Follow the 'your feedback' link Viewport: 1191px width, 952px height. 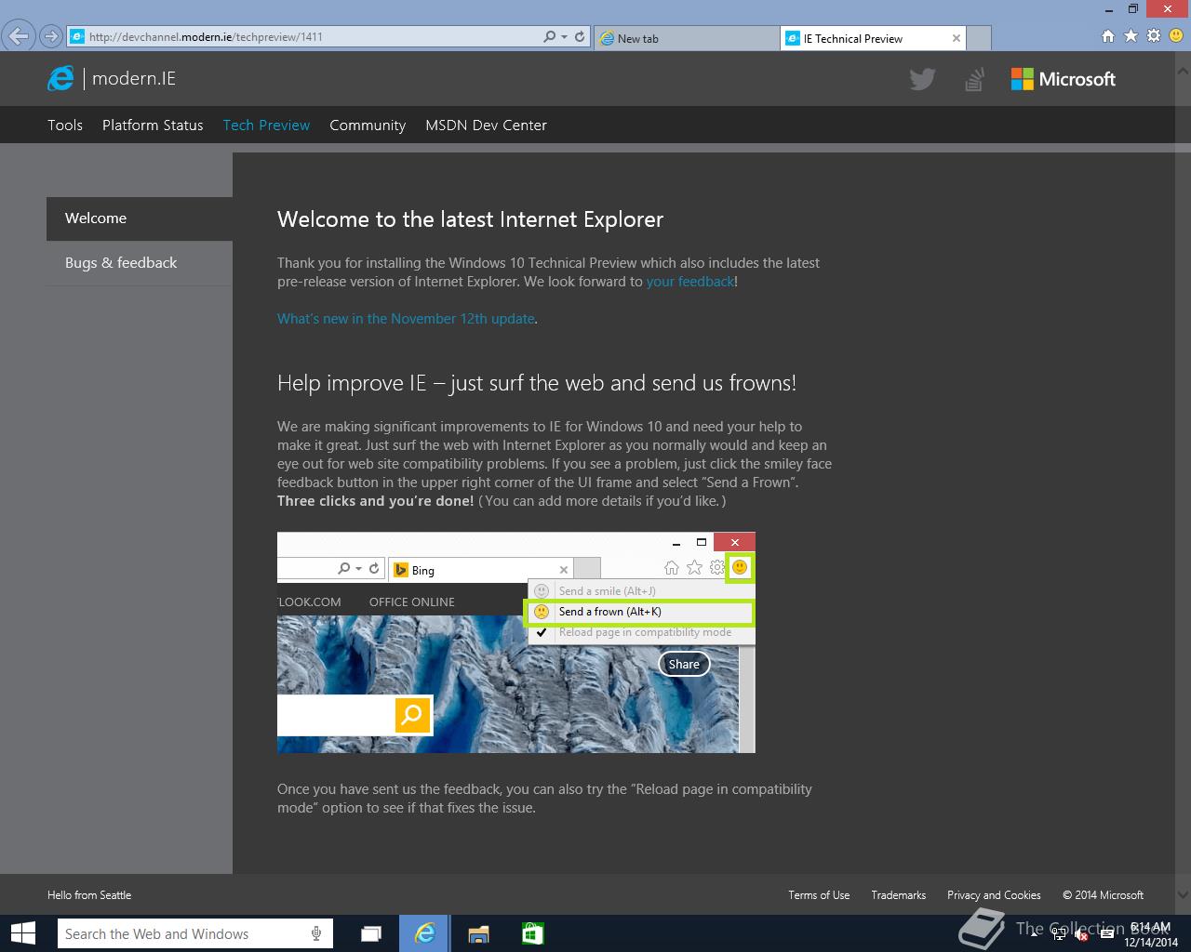(x=690, y=281)
